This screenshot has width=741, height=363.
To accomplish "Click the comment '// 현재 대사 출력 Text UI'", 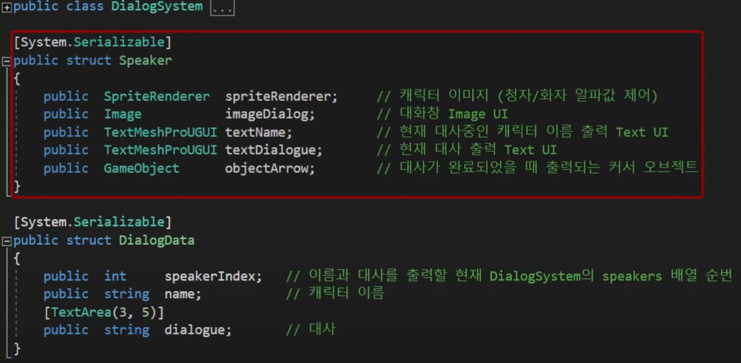I will click(x=467, y=150).
